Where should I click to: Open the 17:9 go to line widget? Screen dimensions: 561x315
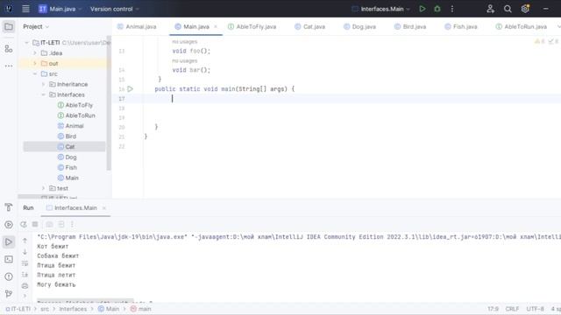[493, 309]
